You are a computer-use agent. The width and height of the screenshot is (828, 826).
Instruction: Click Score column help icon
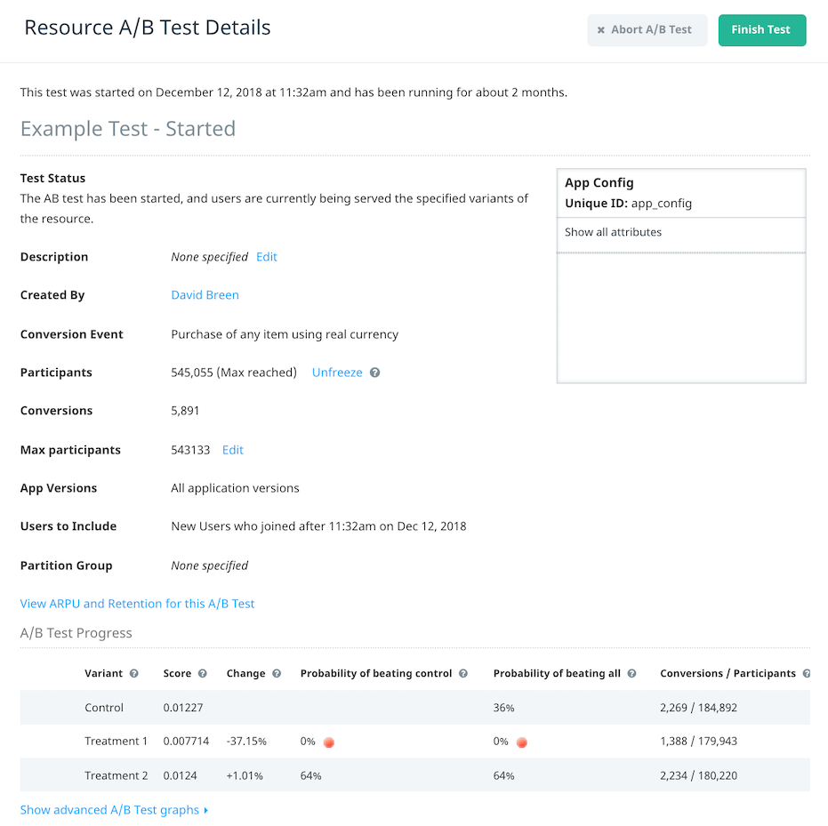coord(202,673)
